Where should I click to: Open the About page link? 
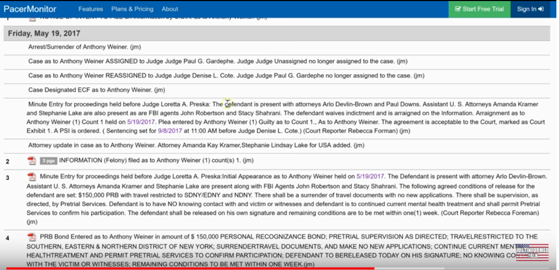click(x=170, y=9)
